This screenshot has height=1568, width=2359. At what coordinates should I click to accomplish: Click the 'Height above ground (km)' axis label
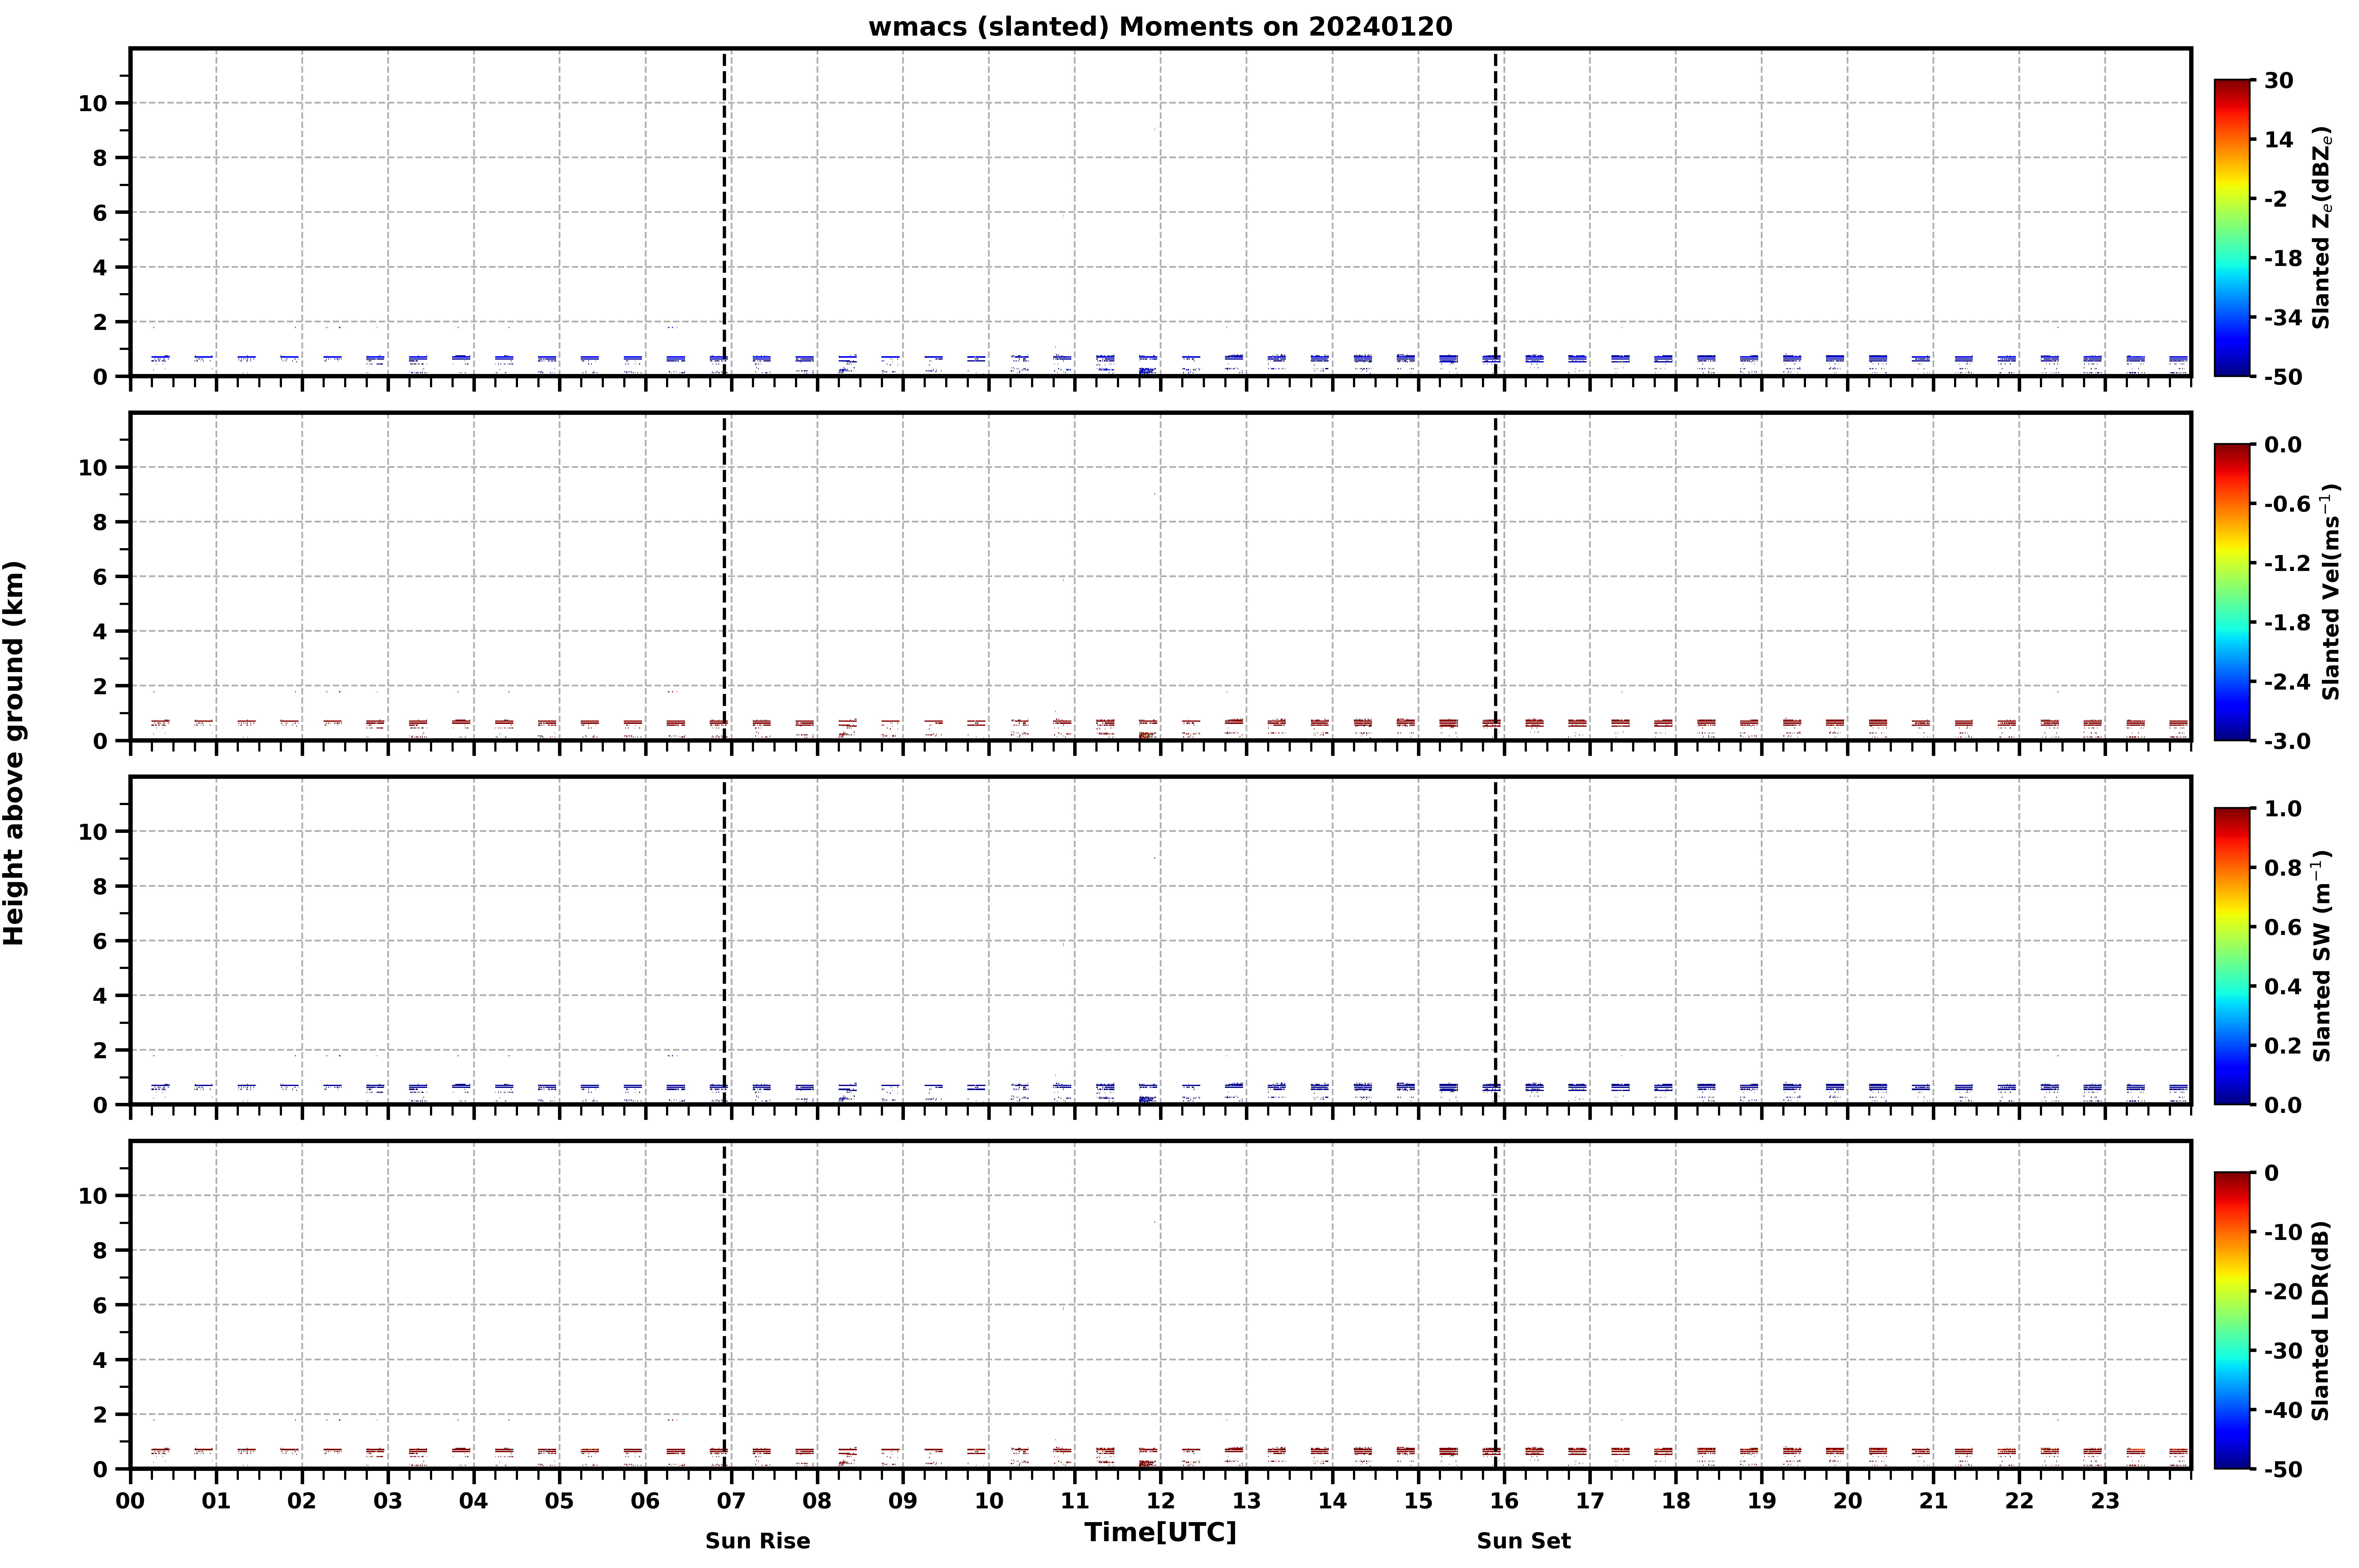click(14, 753)
